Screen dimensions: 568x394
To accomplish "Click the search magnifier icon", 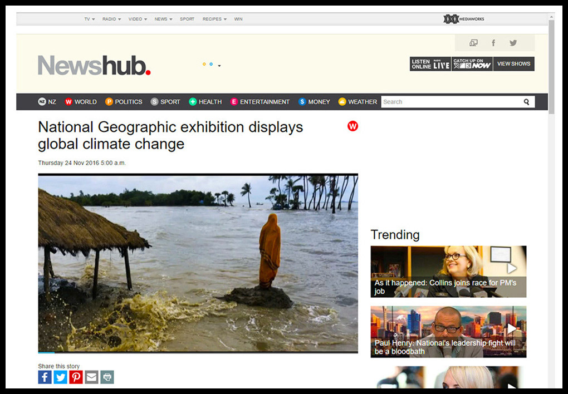I will 526,102.
